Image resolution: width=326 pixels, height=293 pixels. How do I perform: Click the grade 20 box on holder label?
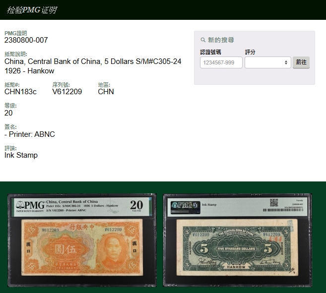(x=136, y=205)
